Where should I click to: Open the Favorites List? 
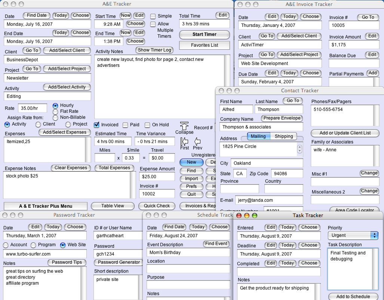[205, 45]
